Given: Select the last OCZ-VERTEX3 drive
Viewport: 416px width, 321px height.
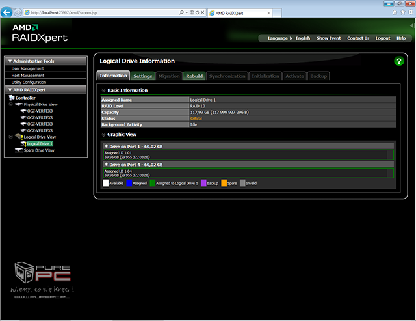Looking at the screenshot, I should (40, 130).
